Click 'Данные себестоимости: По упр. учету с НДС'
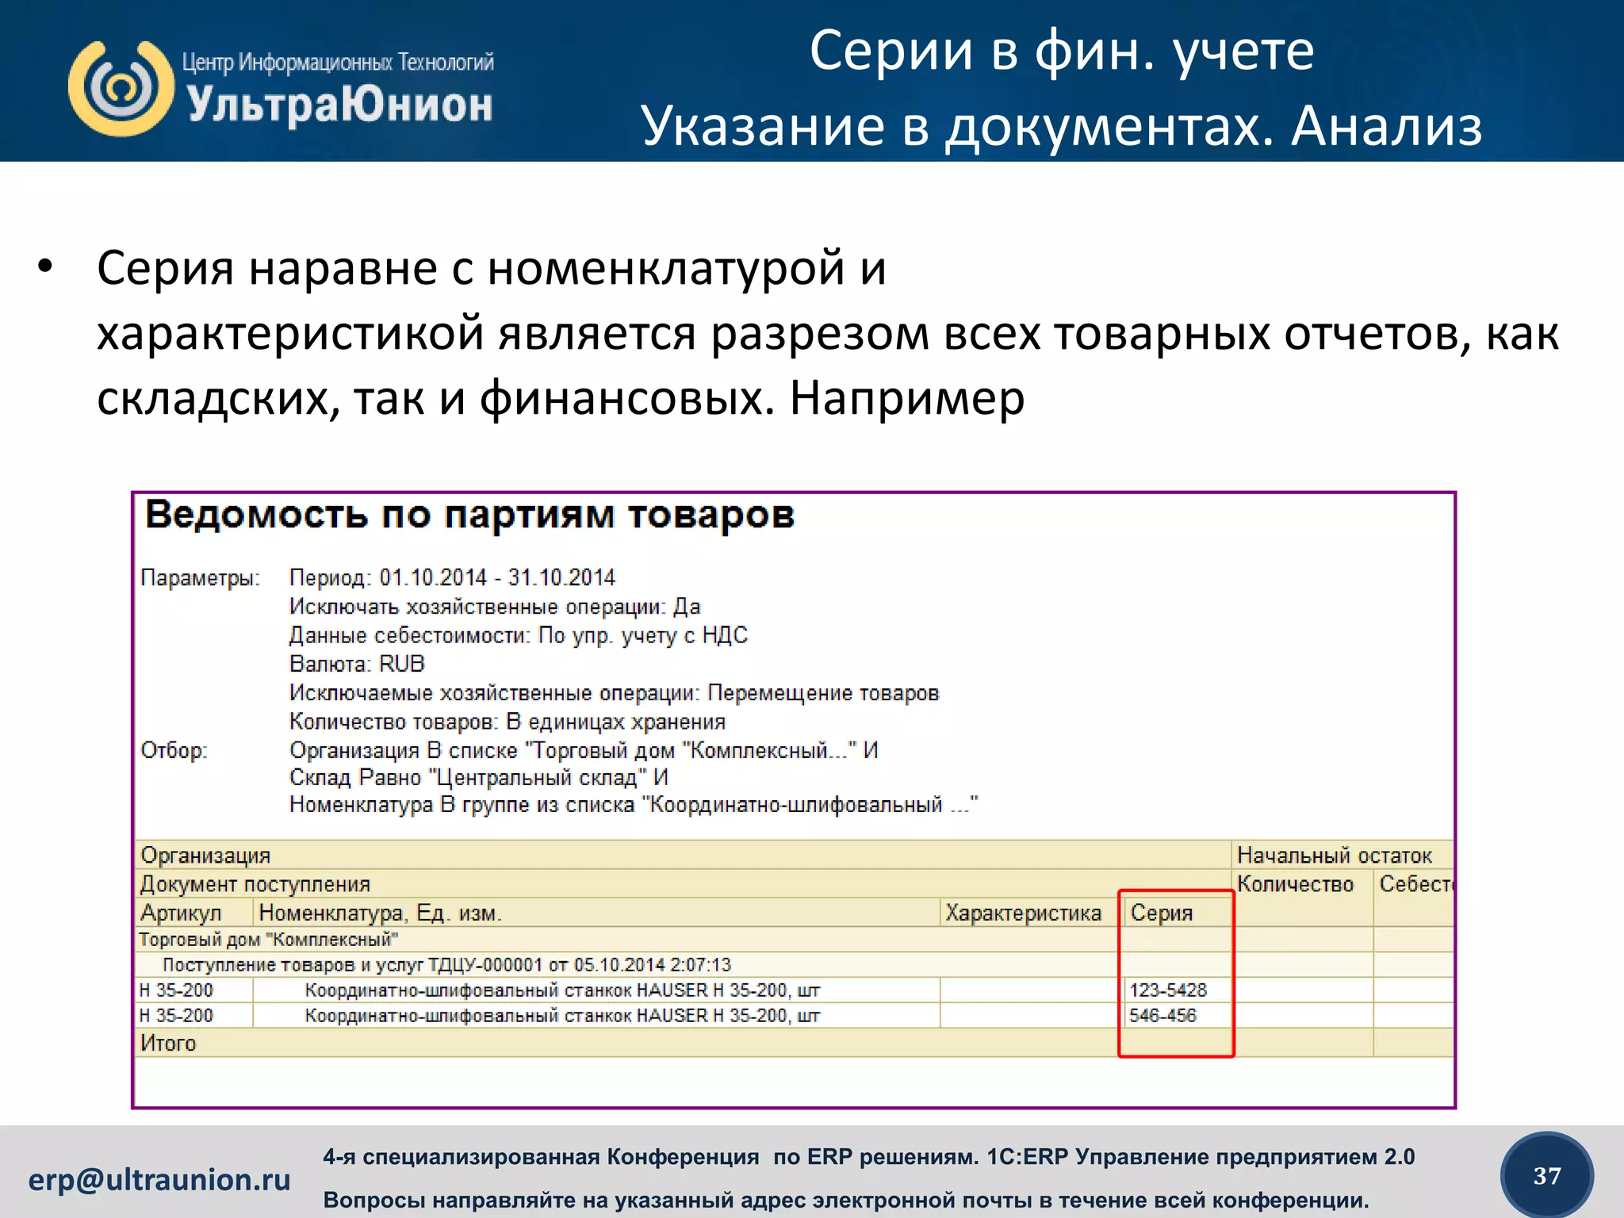 519,635
